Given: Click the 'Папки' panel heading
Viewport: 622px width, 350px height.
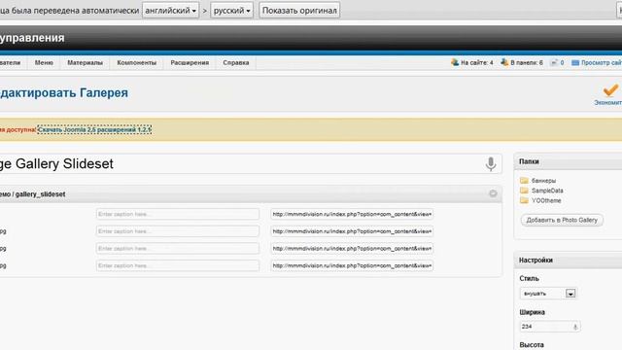Looking at the screenshot, I should click(x=529, y=161).
